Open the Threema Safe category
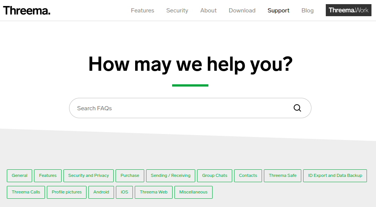376x207 pixels. [x=282, y=176]
